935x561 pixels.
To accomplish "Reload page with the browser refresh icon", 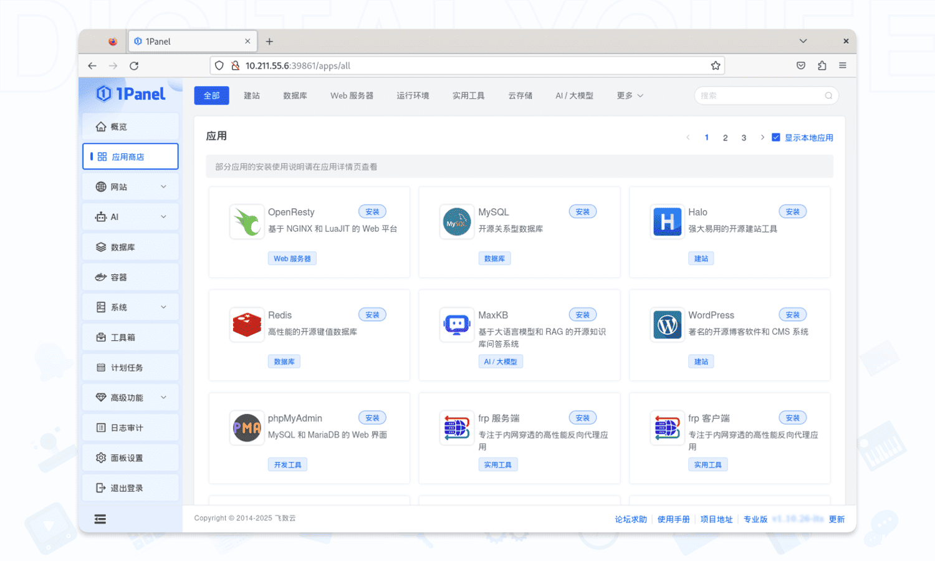I will click(x=134, y=65).
